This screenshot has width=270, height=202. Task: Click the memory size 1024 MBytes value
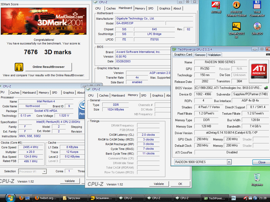tap(115, 110)
